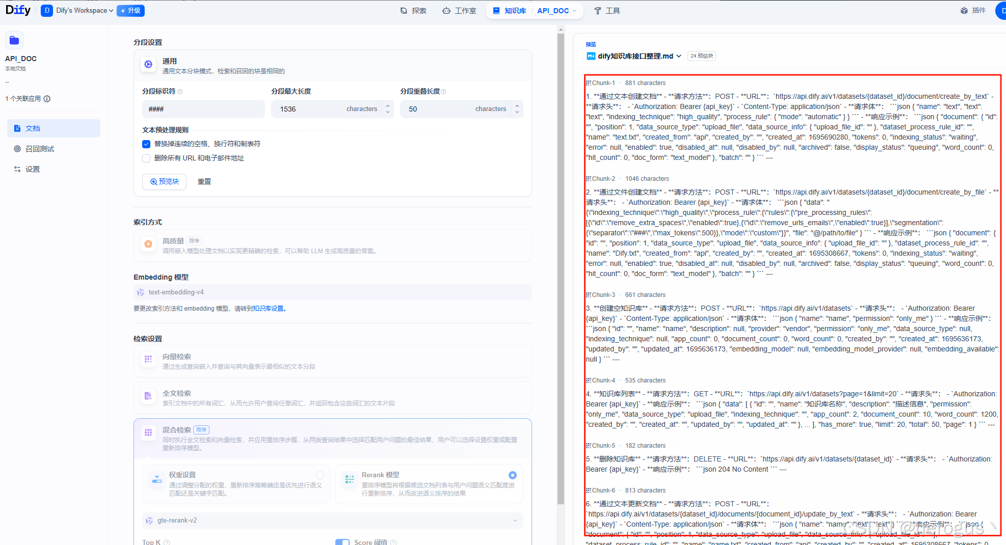Focus the 分段重叠长度 50 field
Screen dimensions: 1006x545
tap(455, 109)
